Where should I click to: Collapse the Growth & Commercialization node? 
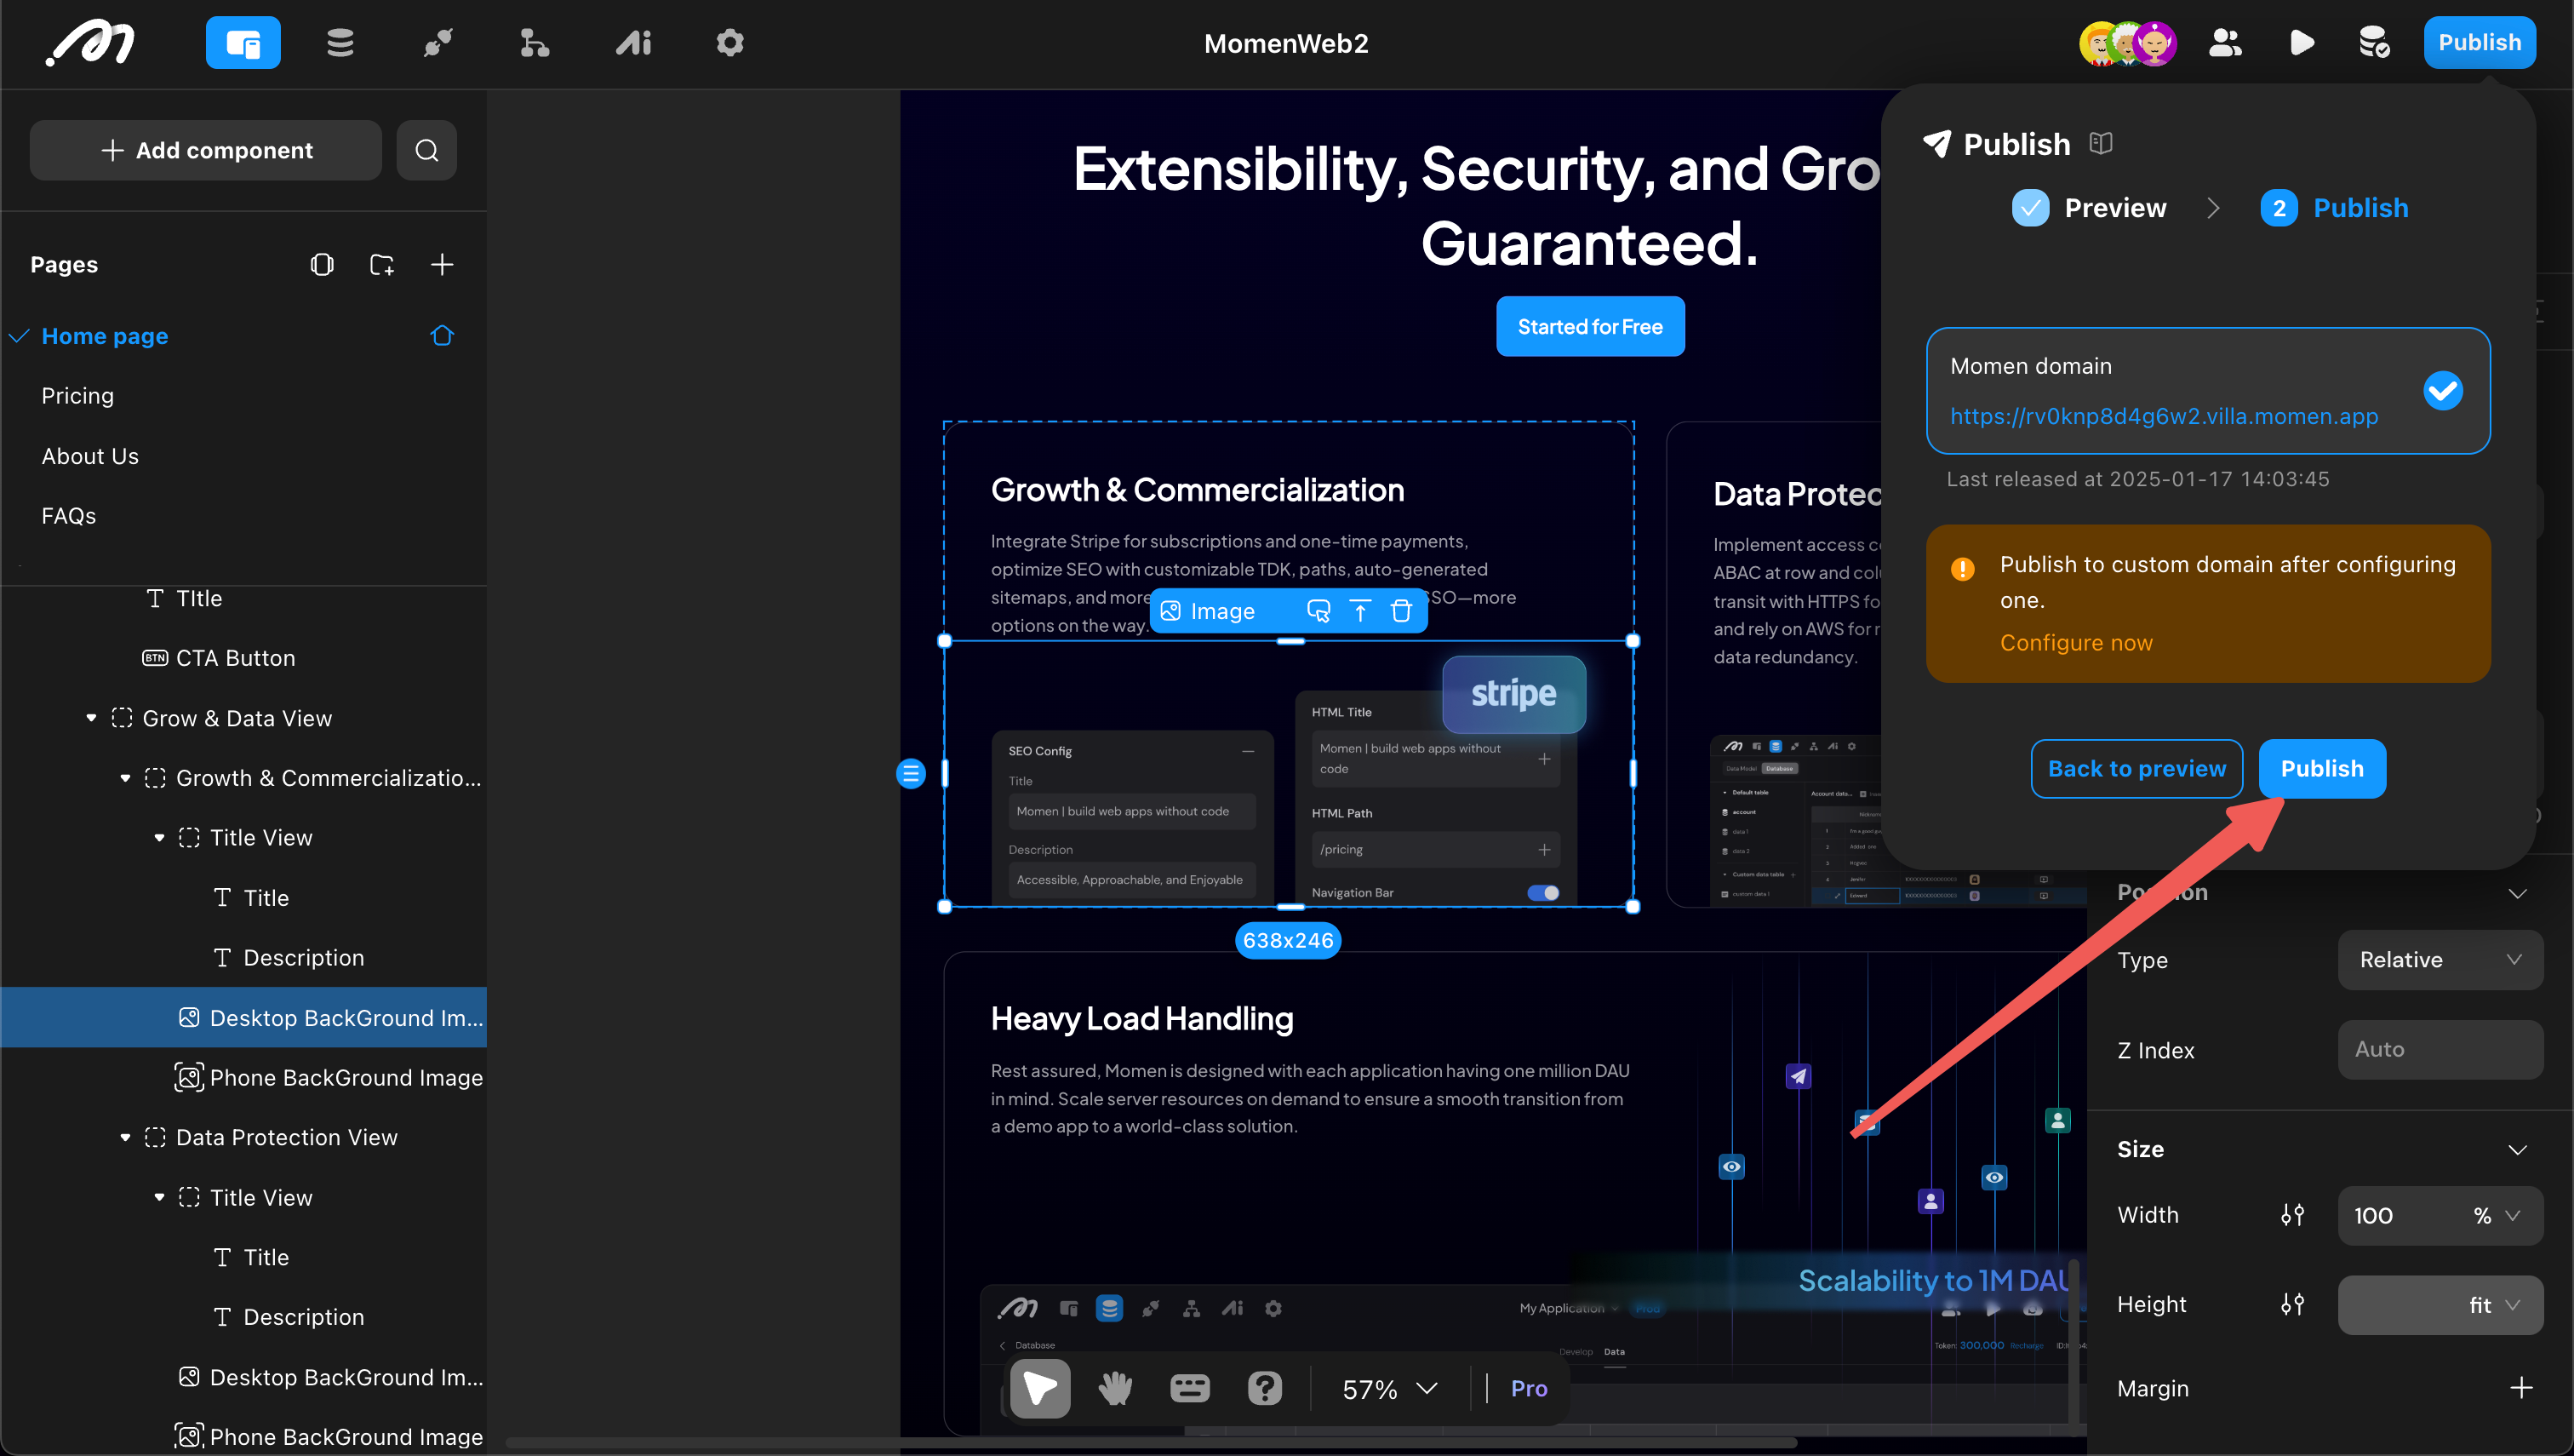tap(125, 778)
